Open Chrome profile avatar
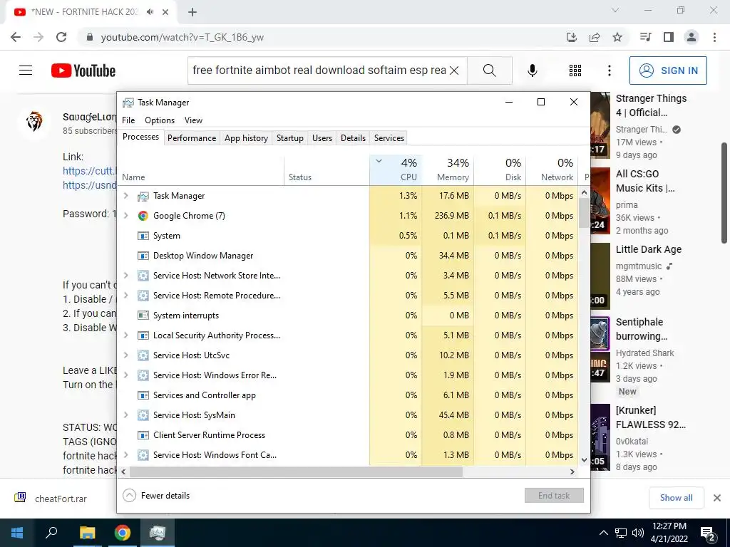730x547 pixels. click(x=692, y=37)
